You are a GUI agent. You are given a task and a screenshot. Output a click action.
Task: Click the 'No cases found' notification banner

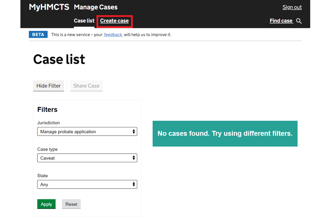(225, 134)
